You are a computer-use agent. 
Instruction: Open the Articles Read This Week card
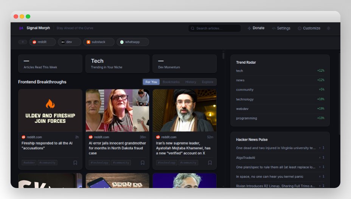coord(50,64)
